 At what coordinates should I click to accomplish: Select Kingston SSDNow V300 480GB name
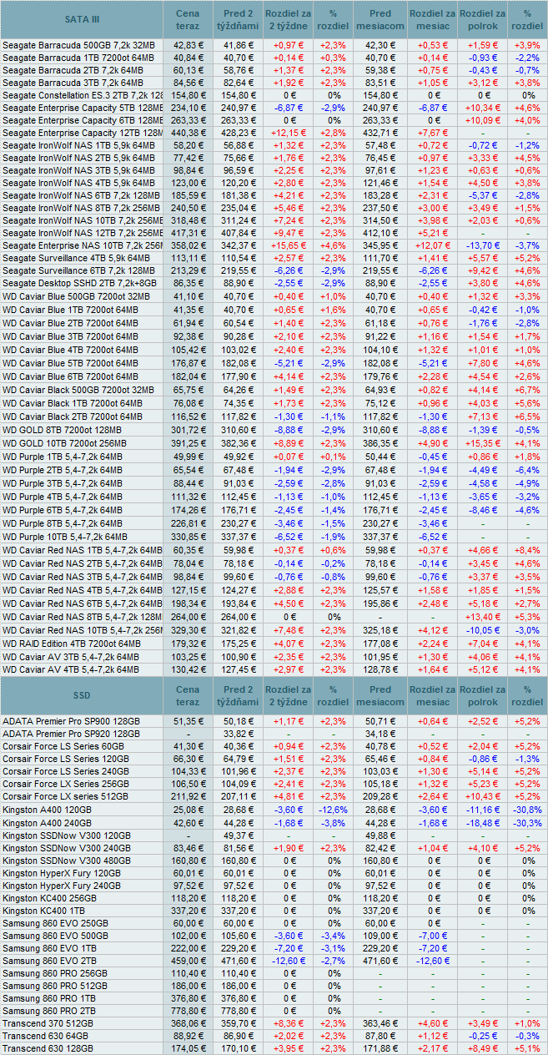(x=67, y=859)
